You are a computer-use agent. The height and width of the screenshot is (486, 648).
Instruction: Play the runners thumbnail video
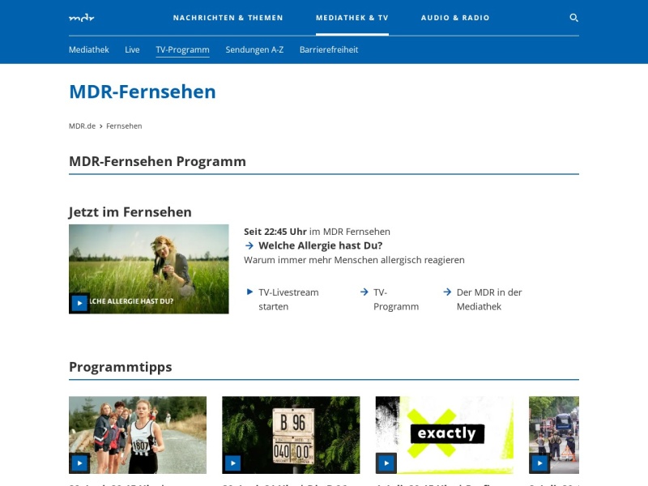coord(79,463)
